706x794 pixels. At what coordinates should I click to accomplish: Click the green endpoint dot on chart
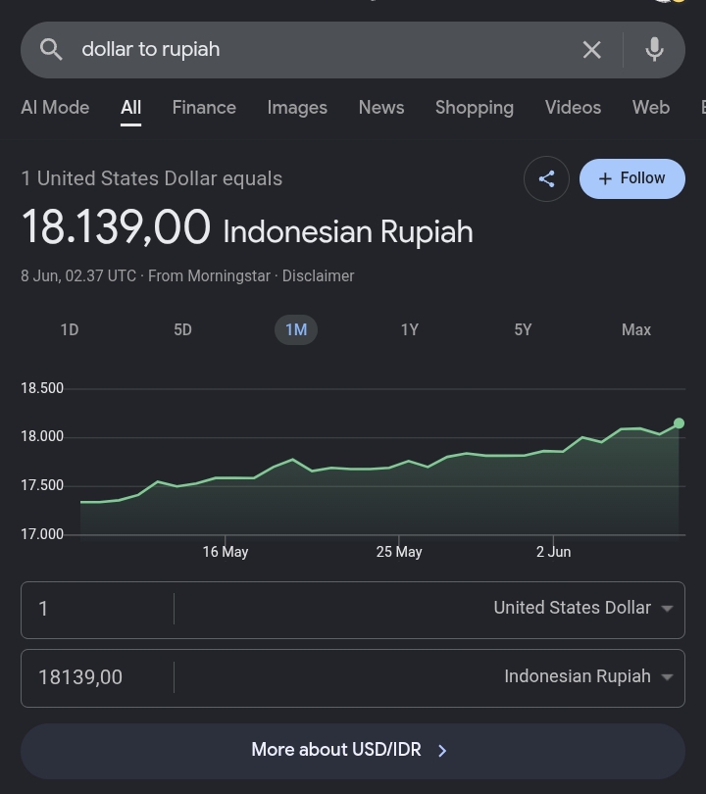[x=680, y=422]
